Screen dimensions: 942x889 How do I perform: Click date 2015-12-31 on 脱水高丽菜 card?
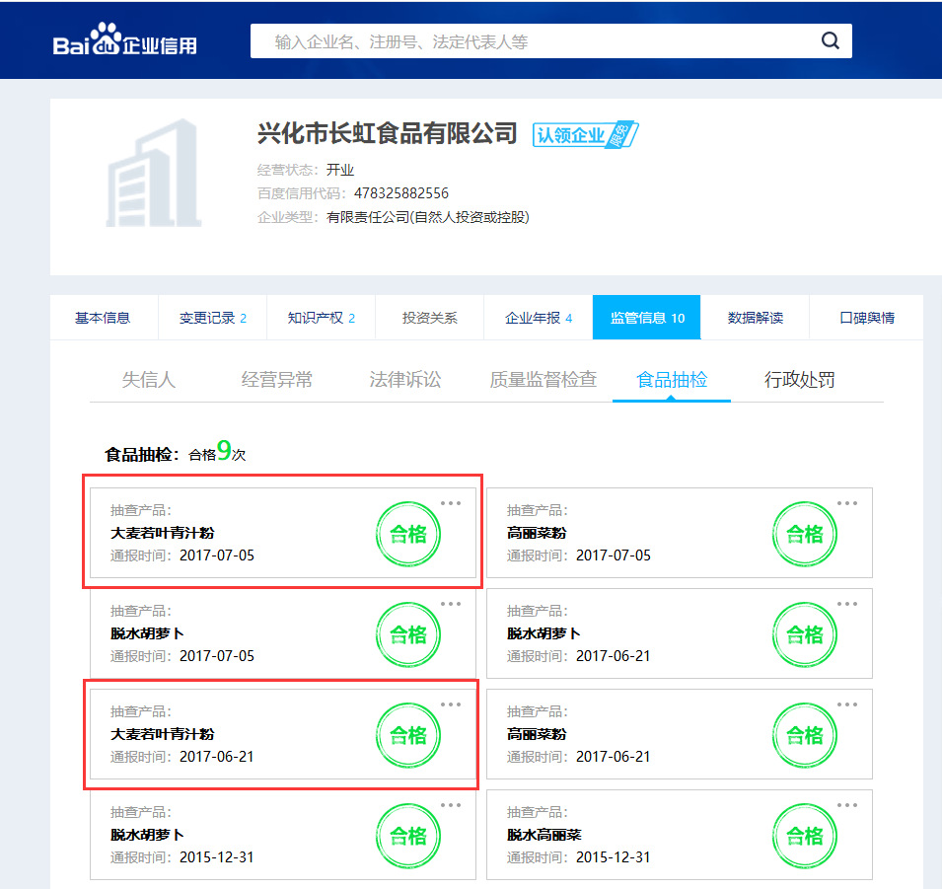614,857
